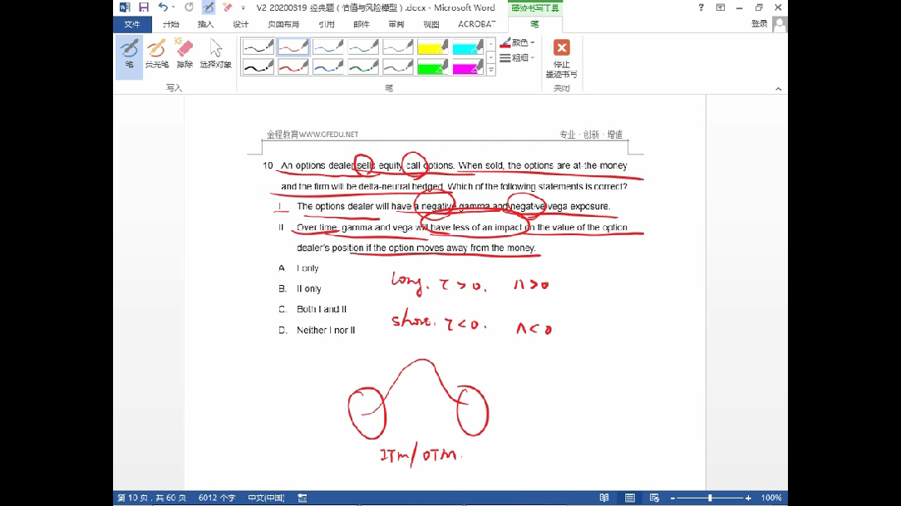The height and width of the screenshot is (506, 901).
Task: Switch to the 插入 Insert tab
Action: point(205,24)
